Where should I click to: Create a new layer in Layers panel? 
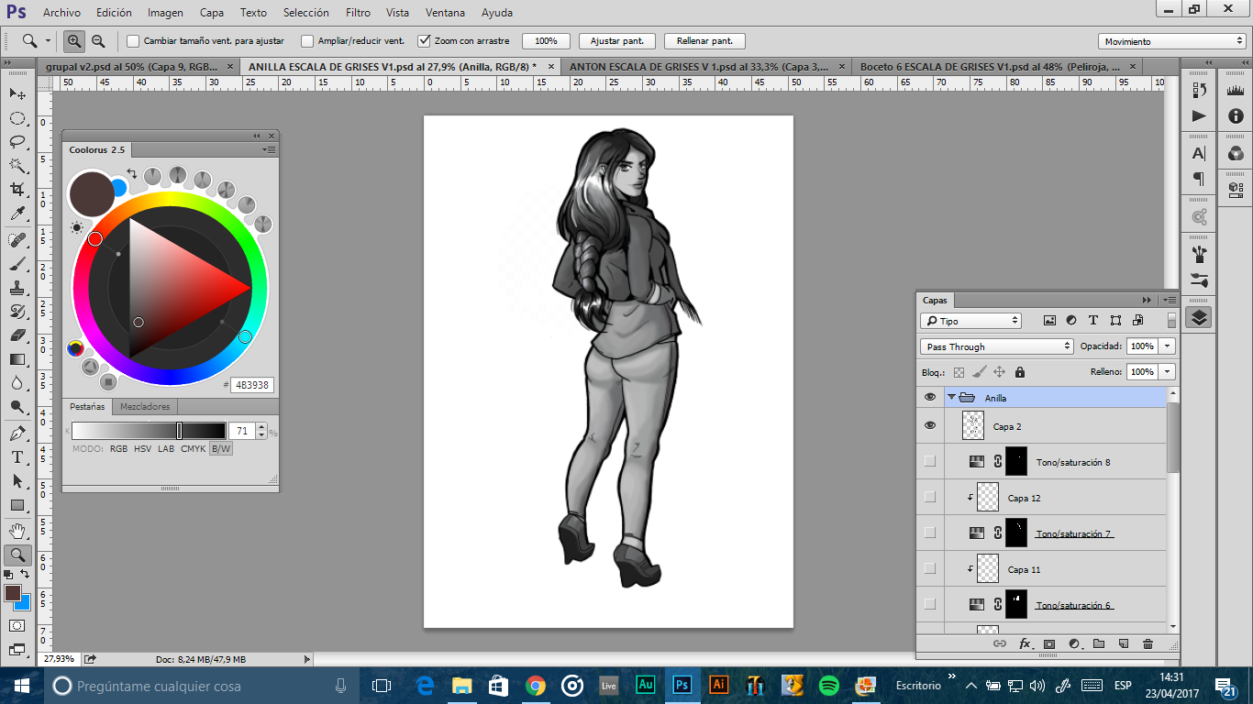point(1123,644)
